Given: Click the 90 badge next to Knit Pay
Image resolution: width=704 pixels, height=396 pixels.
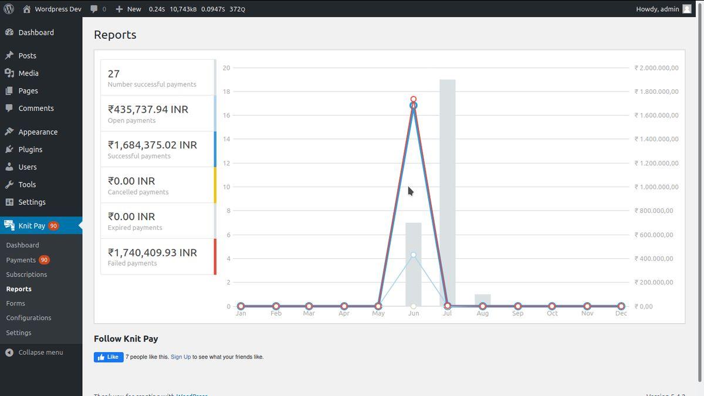Looking at the screenshot, I should [x=53, y=226].
